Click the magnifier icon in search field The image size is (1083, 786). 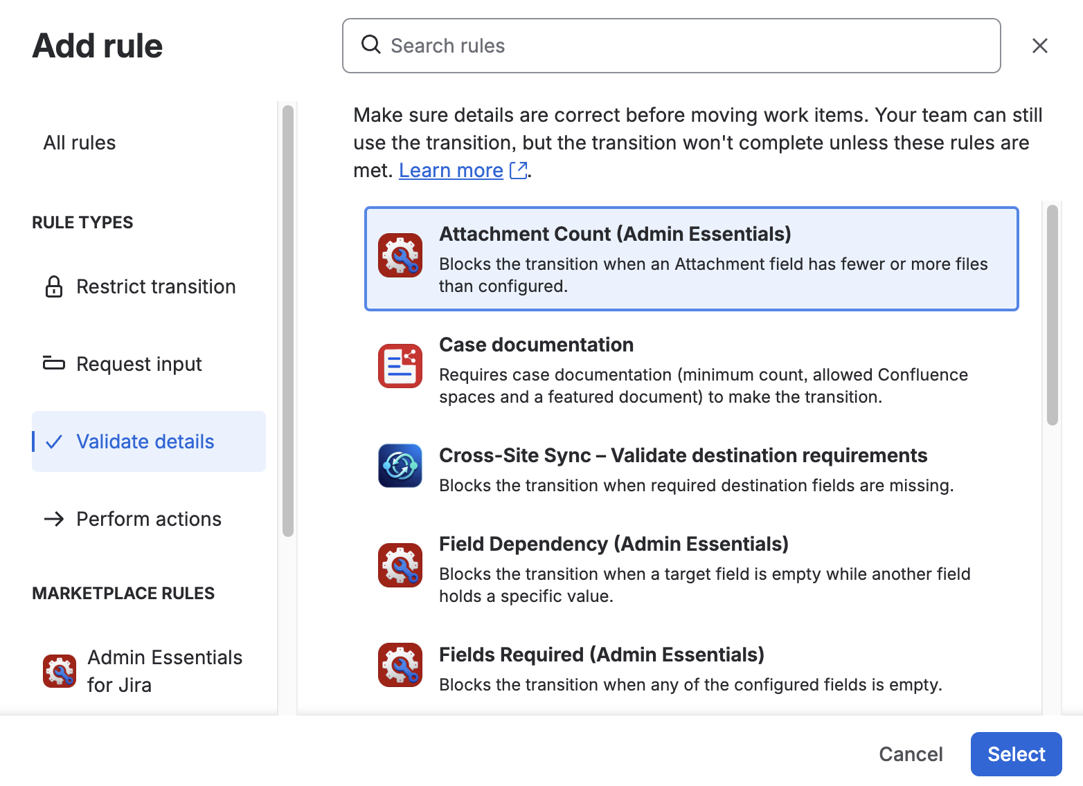click(x=371, y=45)
